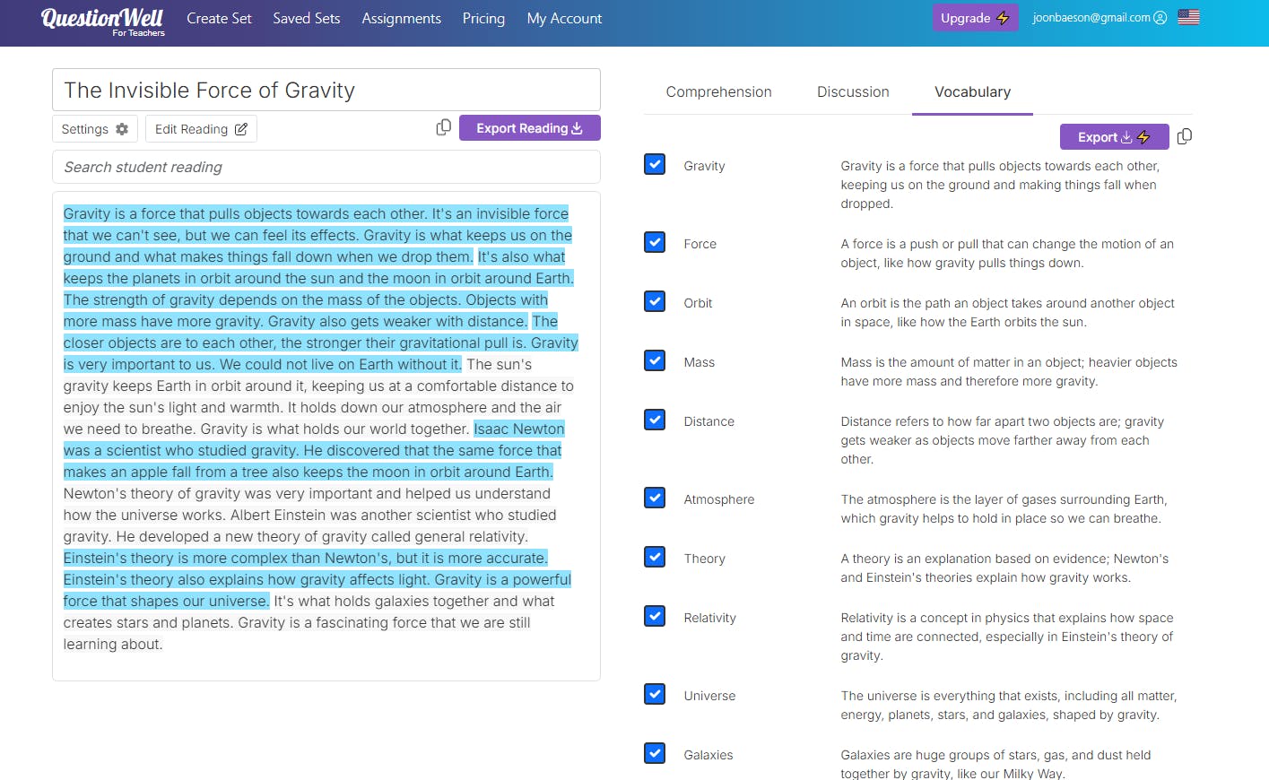Click the vocabulary Export button

[x=1114, y=136]
